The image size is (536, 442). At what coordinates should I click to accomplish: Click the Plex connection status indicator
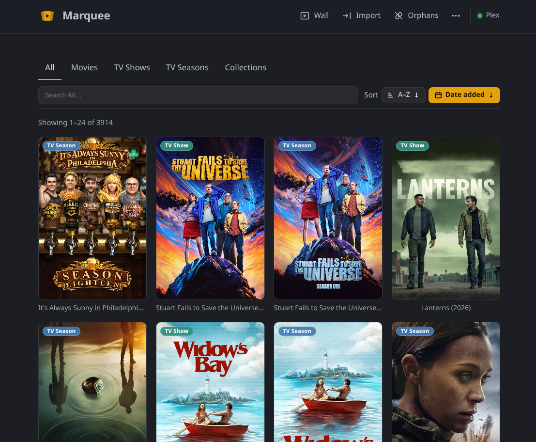click(x=488, y=16)
